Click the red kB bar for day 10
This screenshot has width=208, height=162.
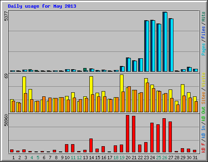click(67, 148)
